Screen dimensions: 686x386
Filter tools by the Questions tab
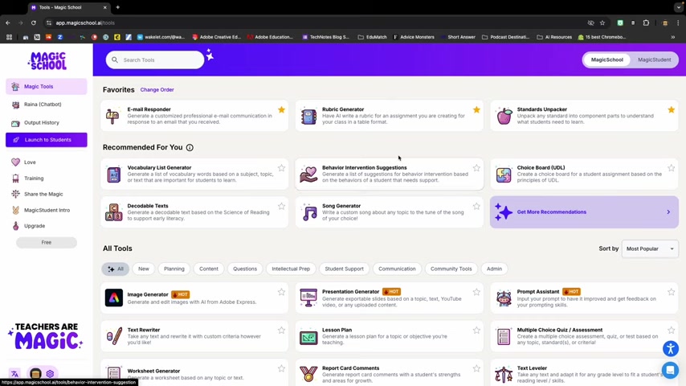[x=245, y=269]
